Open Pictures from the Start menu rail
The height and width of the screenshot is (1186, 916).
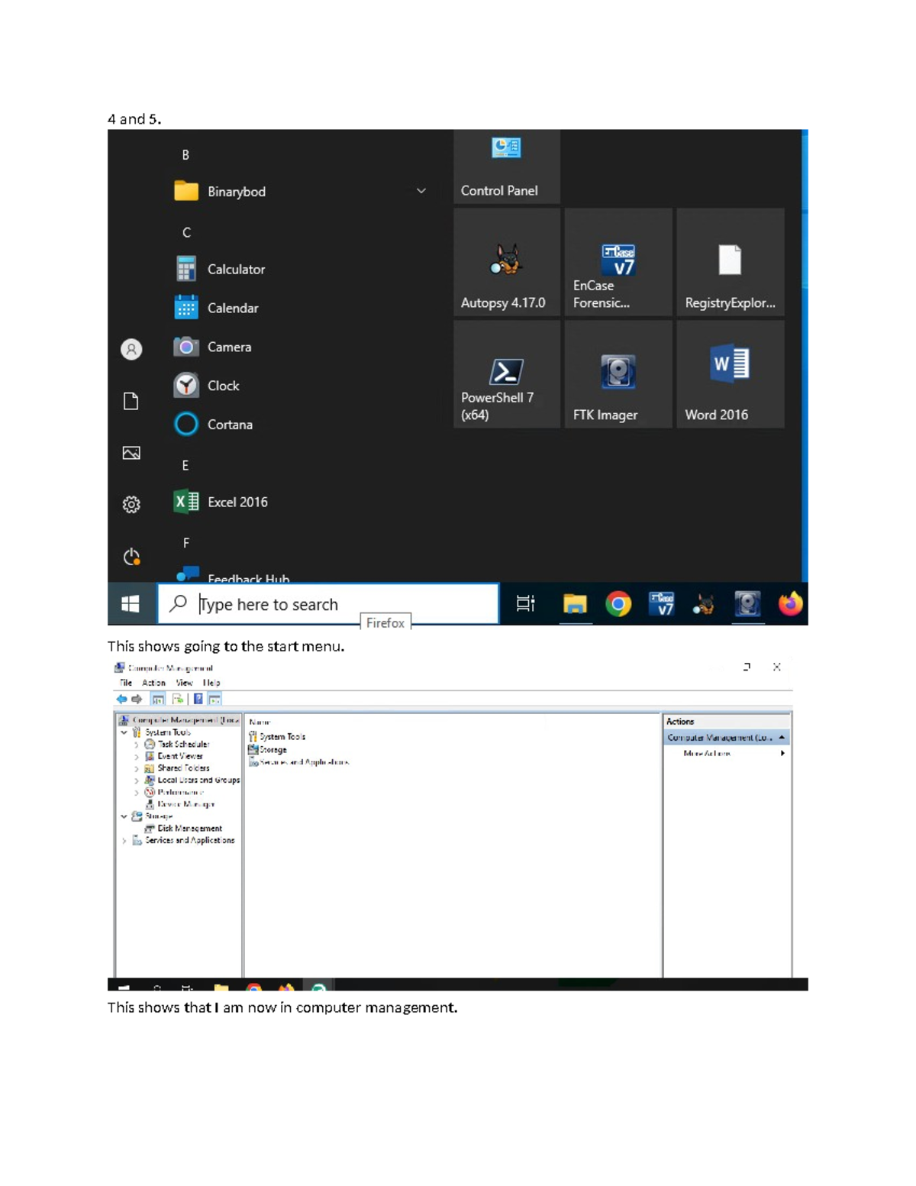coord(131,453)
